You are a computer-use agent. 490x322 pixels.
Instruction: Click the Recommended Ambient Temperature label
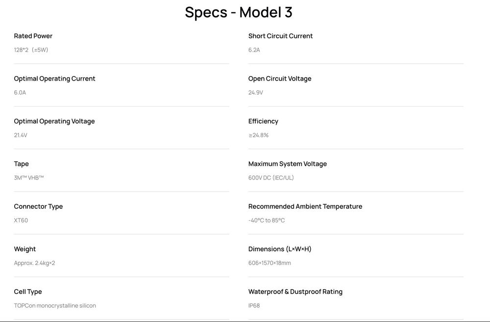coord(305,207)
